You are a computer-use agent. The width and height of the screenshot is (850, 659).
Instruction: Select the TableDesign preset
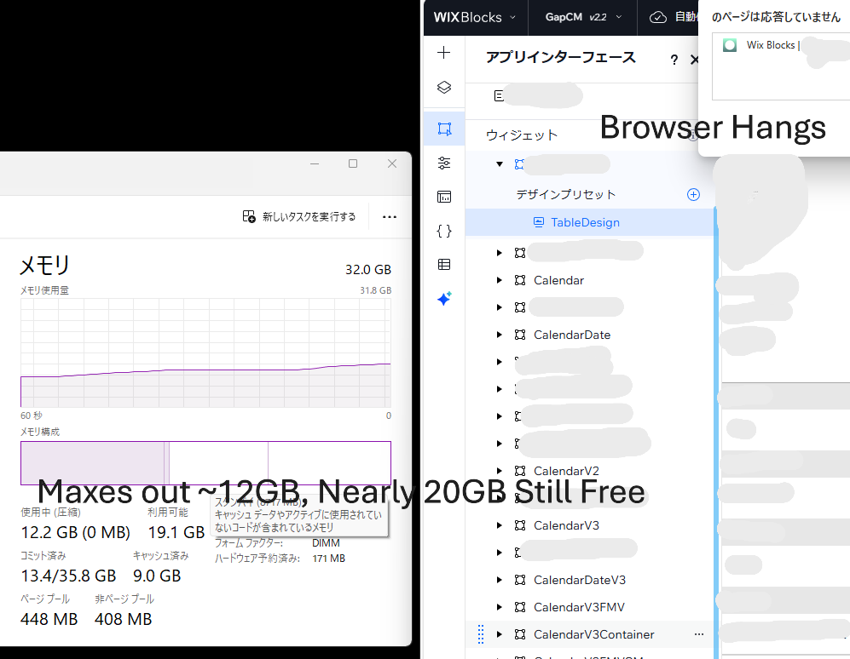(x=589, y=222)
